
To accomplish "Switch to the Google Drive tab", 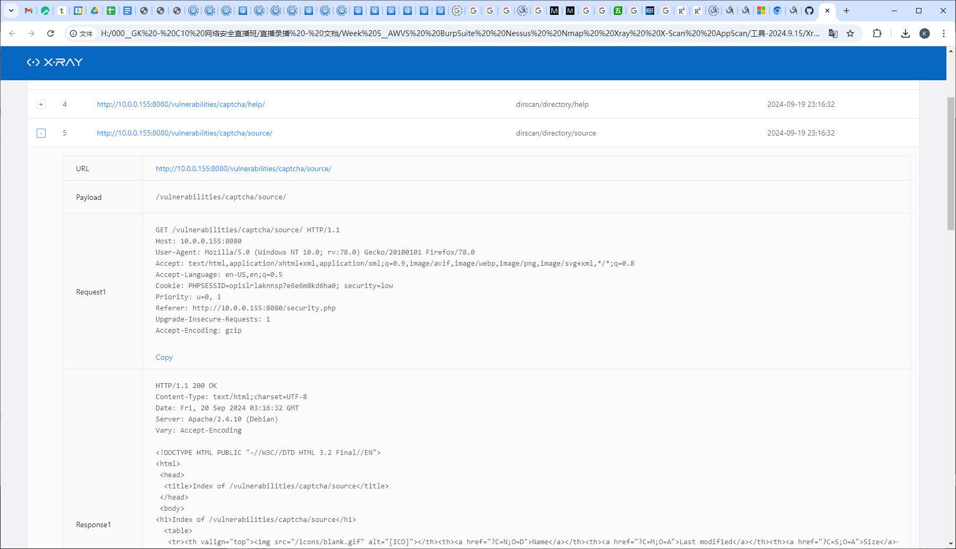I will tap(95, 11).
